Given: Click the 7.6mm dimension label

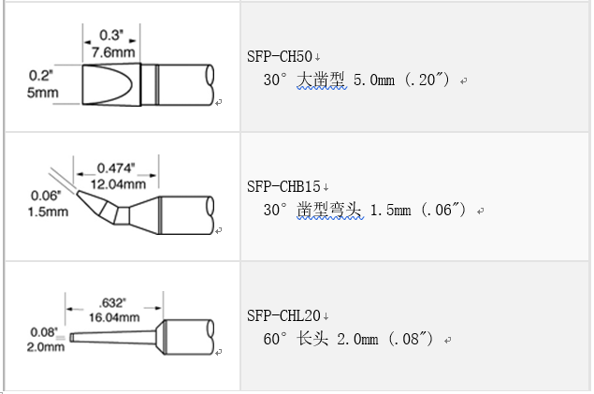Looking at the screenshot, I should tap(113, 53).
